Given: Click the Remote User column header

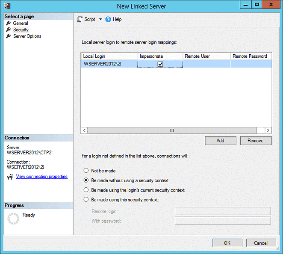Looking at the screenshot, I should (x=206, y=56).
